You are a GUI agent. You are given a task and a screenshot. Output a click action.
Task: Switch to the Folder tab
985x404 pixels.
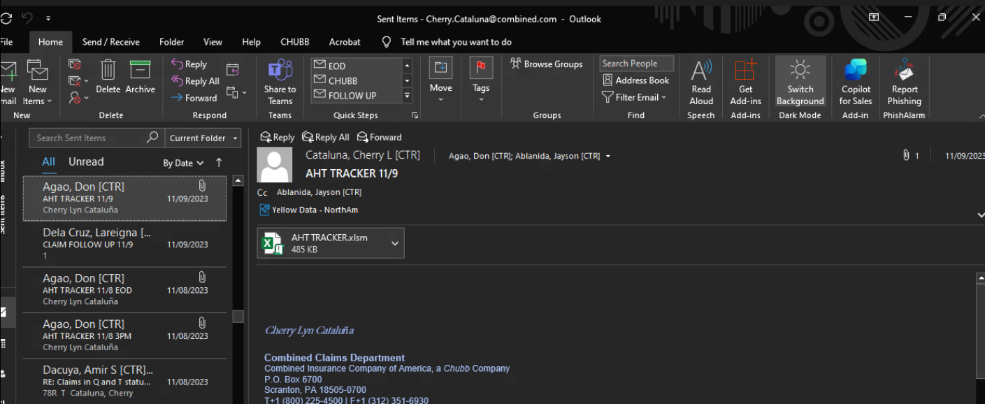[x=171, y=42]
